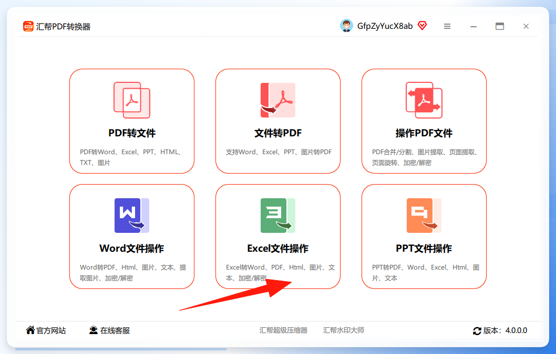This screenshot has width=556, height=354.
Task: Open the hamburger menu icon
Action: (447, 26)
